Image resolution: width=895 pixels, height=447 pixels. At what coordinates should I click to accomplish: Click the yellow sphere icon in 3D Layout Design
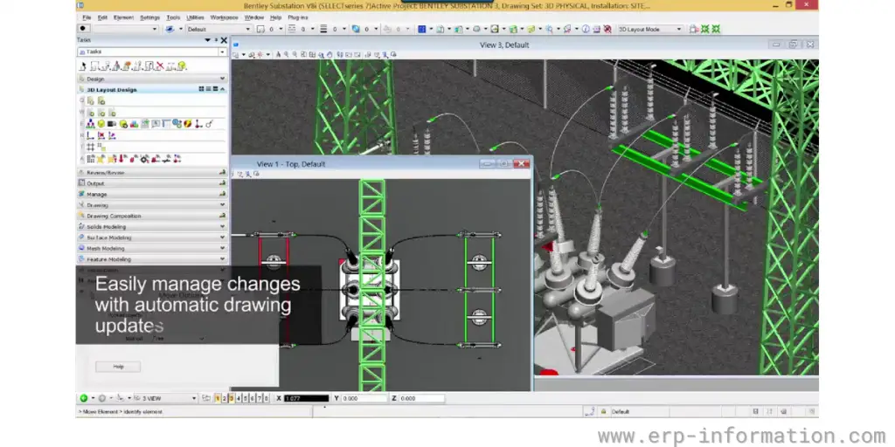point(101,124)
